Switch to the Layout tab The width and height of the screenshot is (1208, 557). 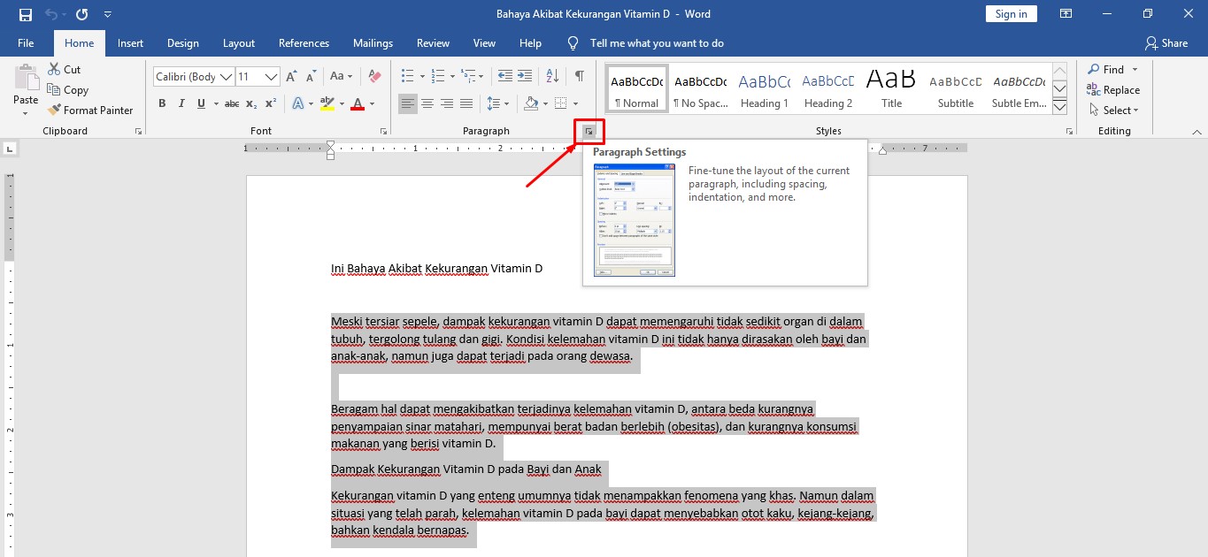point(238,43)
